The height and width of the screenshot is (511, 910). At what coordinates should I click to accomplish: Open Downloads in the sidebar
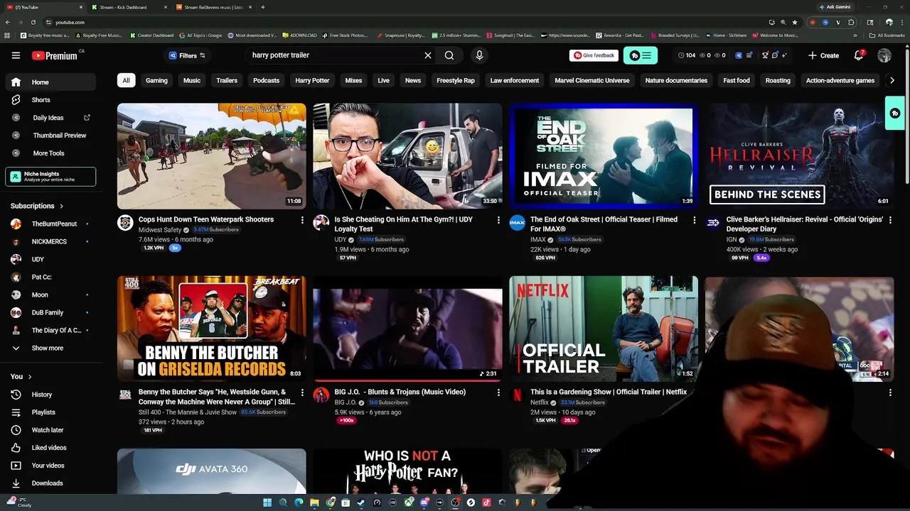click(x=50, y=483)
